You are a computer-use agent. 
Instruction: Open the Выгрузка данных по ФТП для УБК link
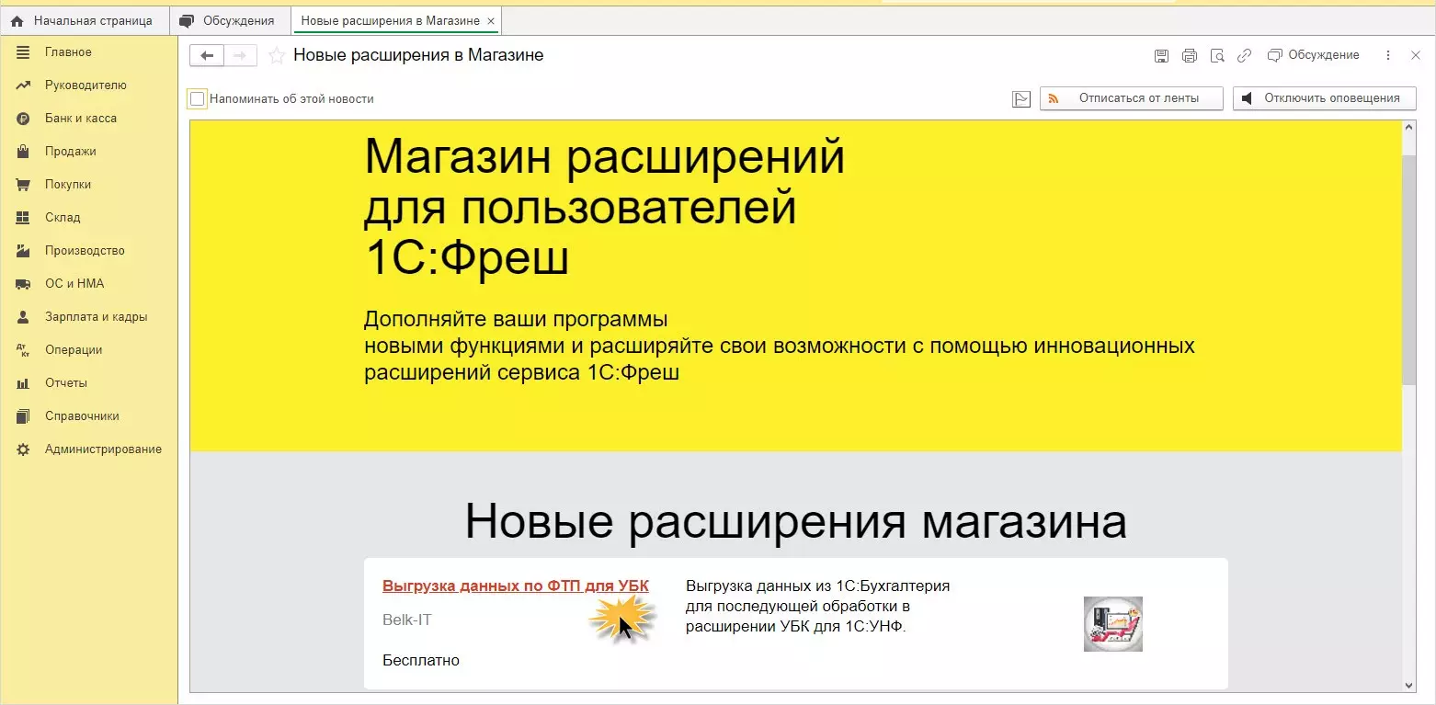516,586
